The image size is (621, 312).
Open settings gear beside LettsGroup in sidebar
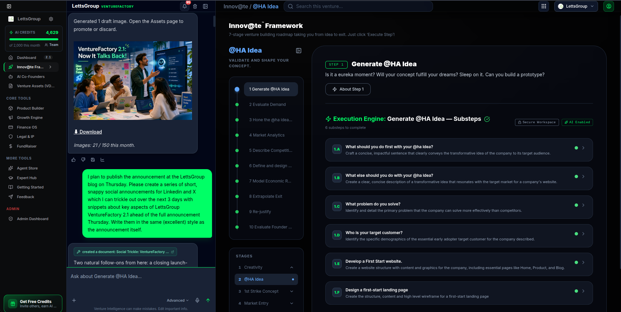[51, 19]
